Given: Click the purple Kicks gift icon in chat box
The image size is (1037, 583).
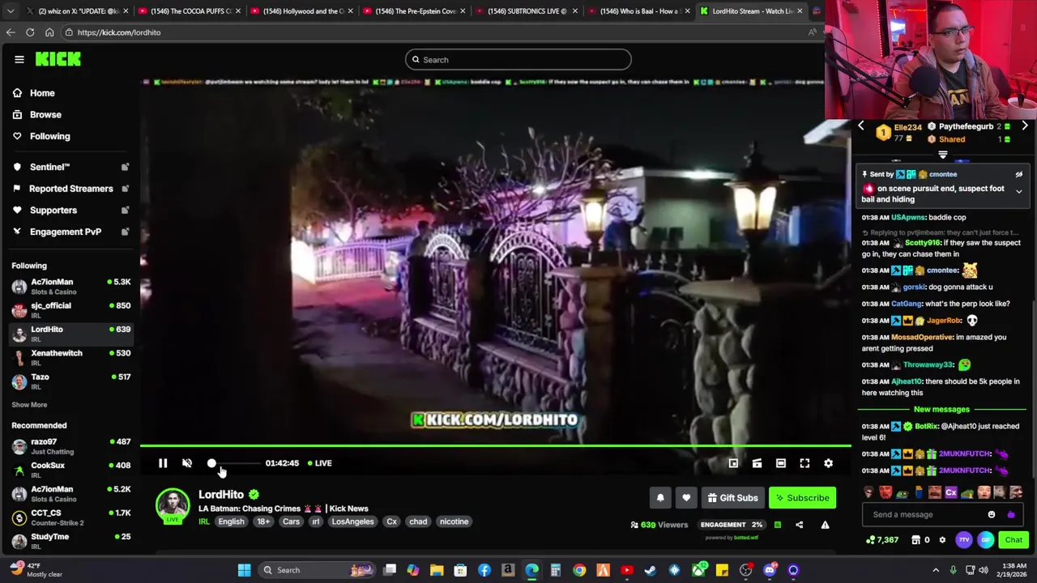Looking at the screenshot, I should (x=1010, y=514).
